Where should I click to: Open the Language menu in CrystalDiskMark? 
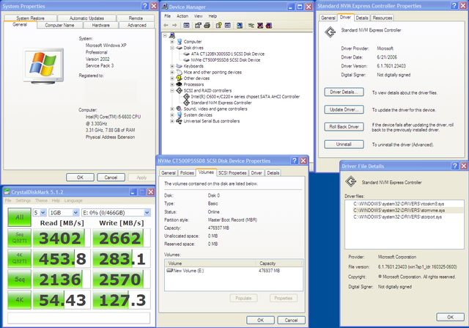pyautogui.click(x=73, y=200)
